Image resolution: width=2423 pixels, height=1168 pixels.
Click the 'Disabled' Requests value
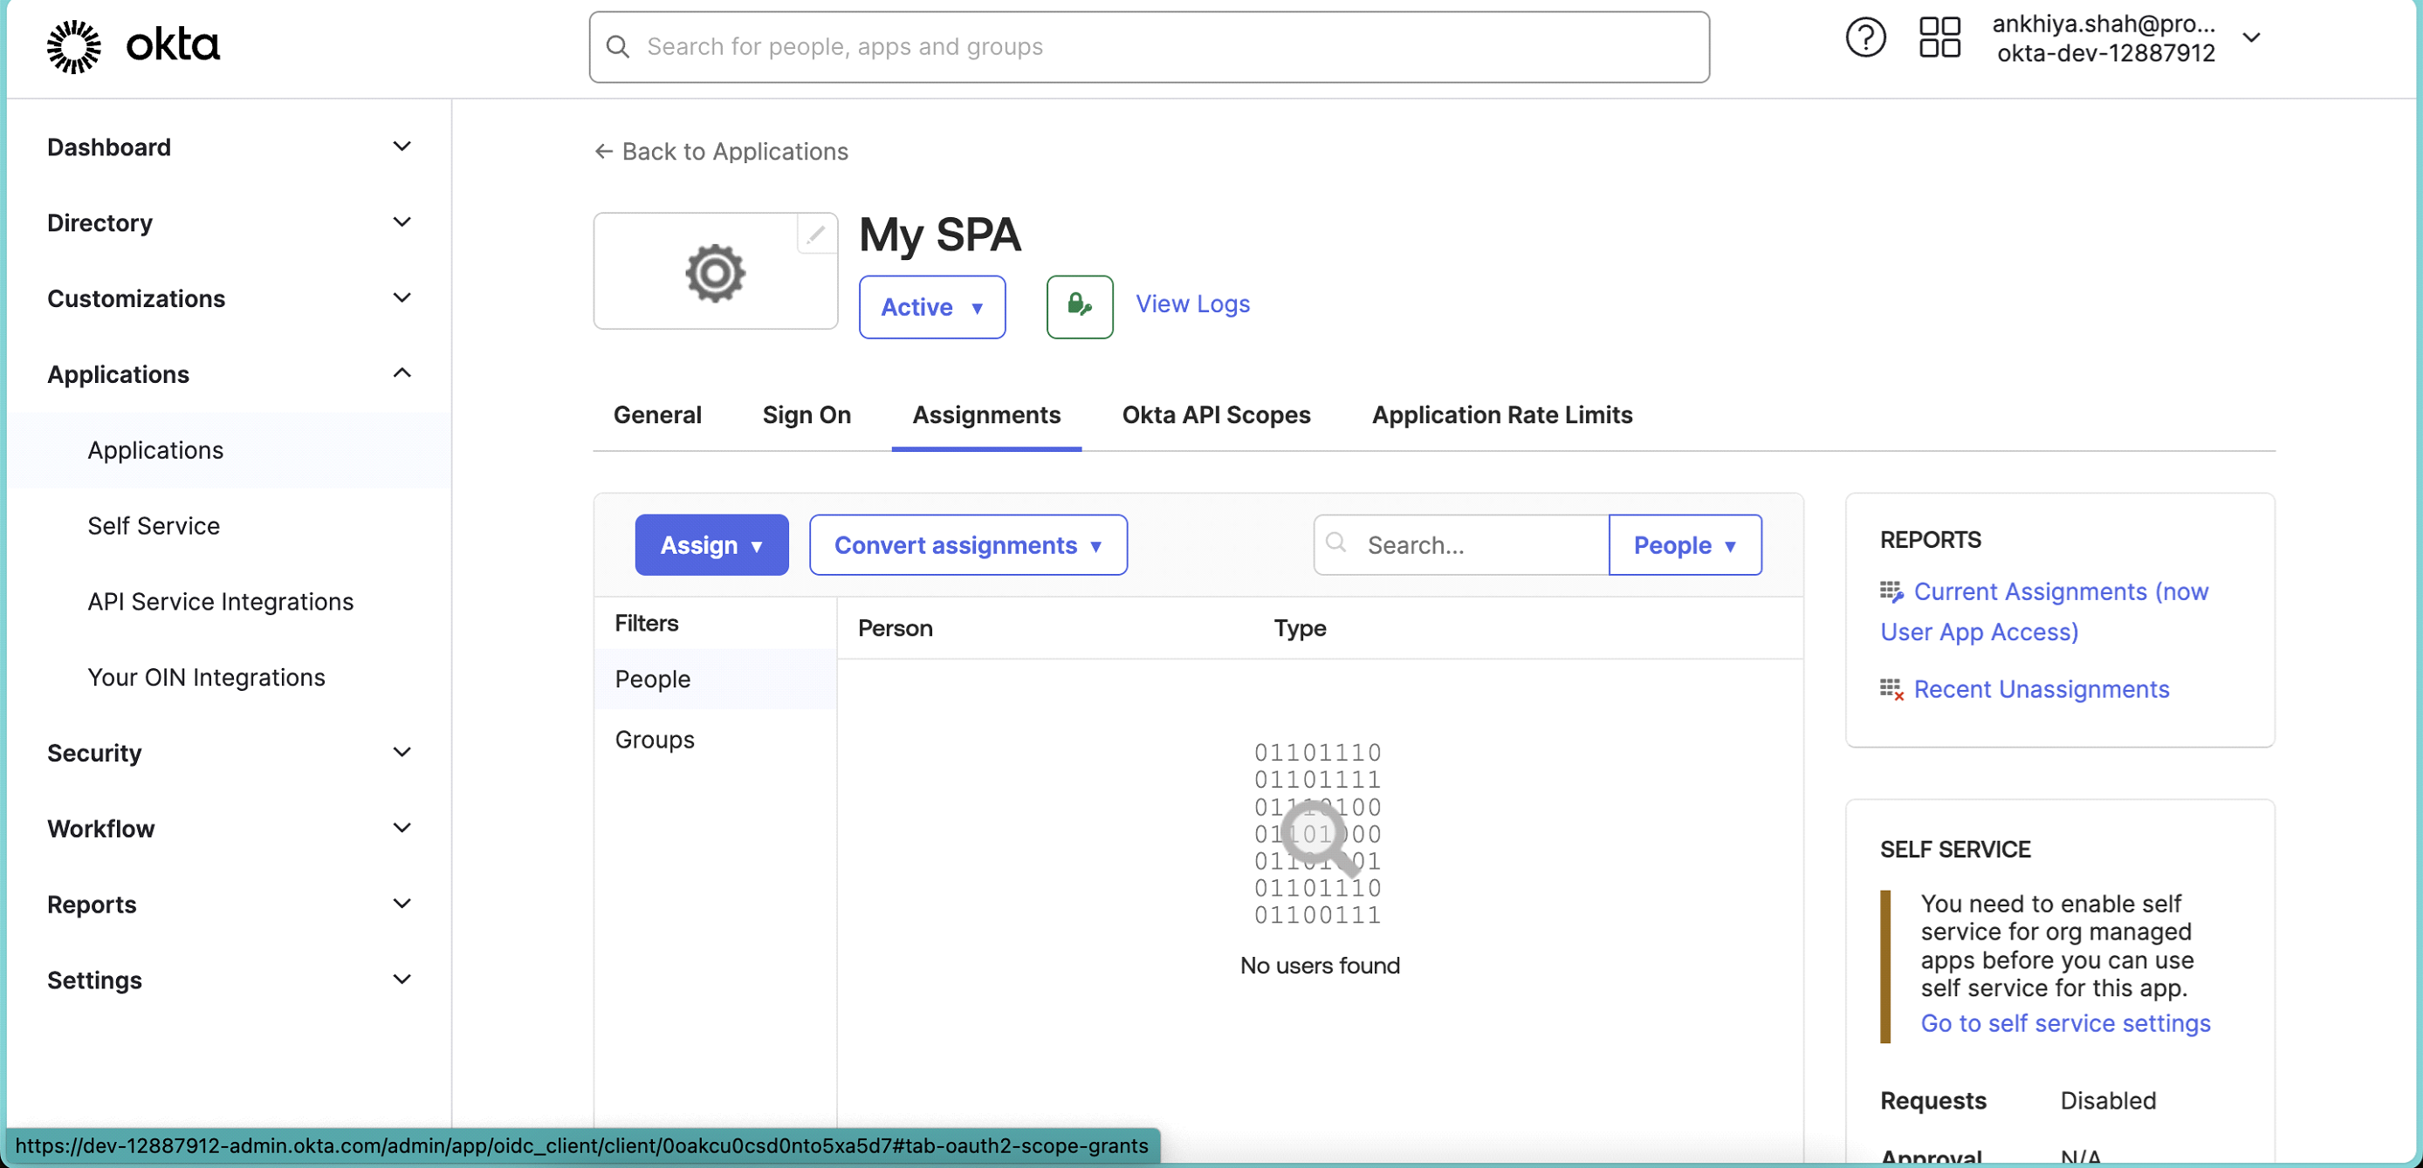point(2108,1100)
